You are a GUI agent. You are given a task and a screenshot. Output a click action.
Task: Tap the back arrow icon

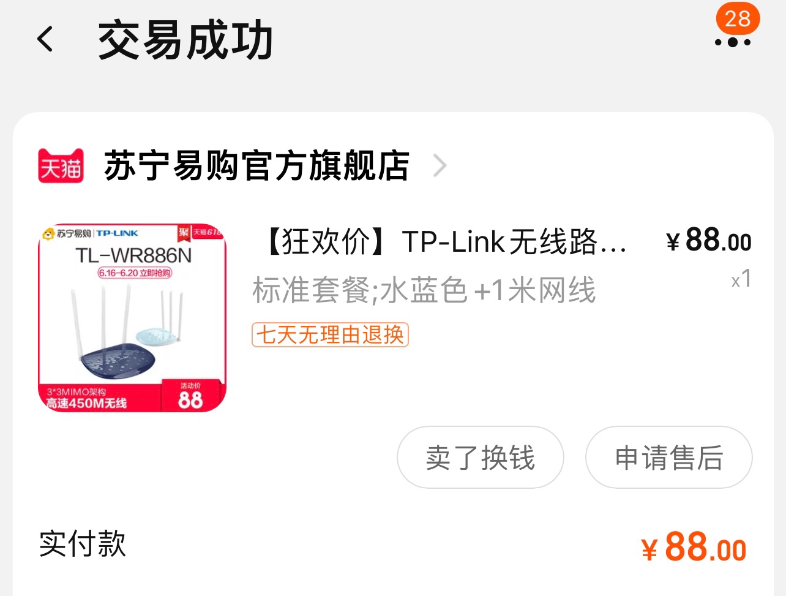click(45, 39)
